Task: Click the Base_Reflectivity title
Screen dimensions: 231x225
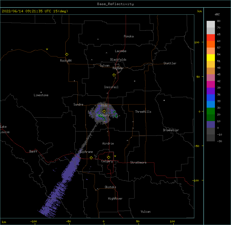Action: [x=115, y=4]
